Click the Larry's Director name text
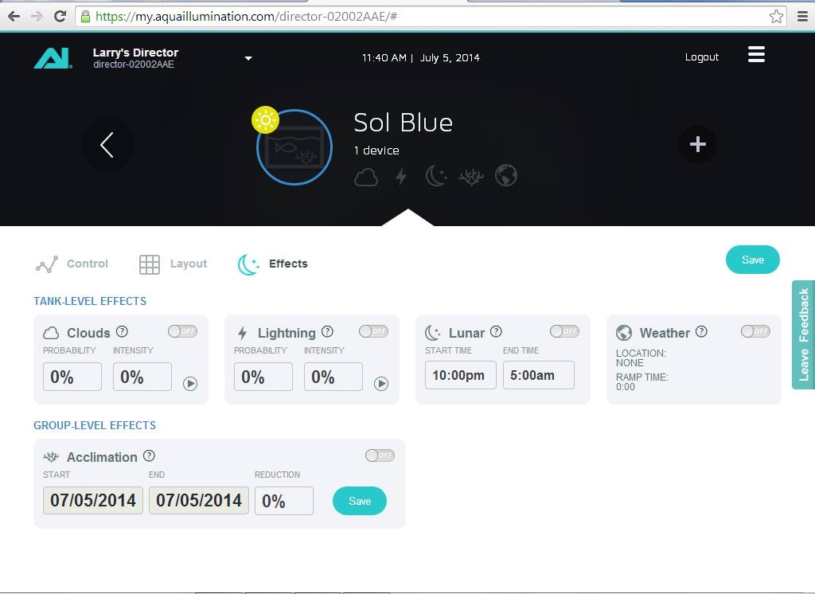 tap(135, 53)
